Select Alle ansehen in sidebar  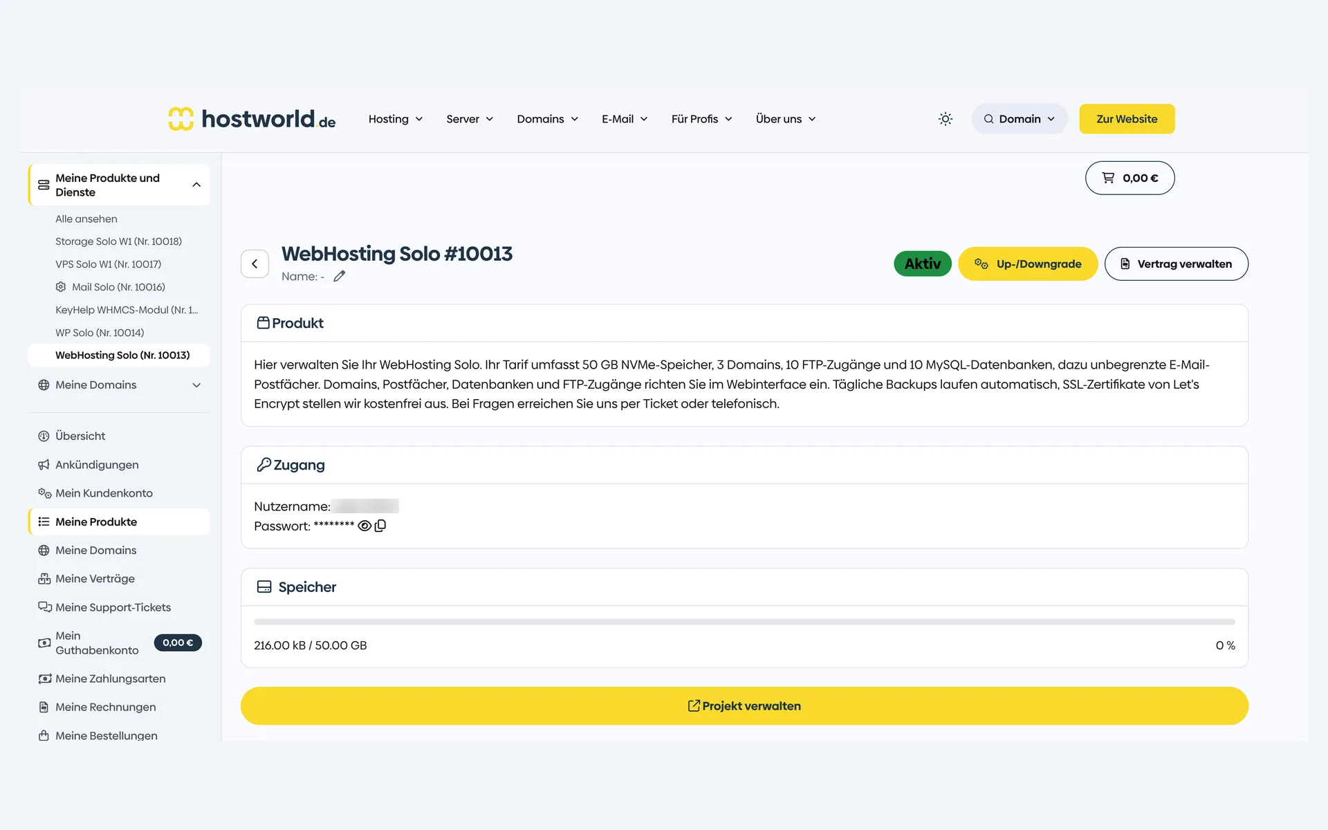pyautogui.click(x=86, y=219)
